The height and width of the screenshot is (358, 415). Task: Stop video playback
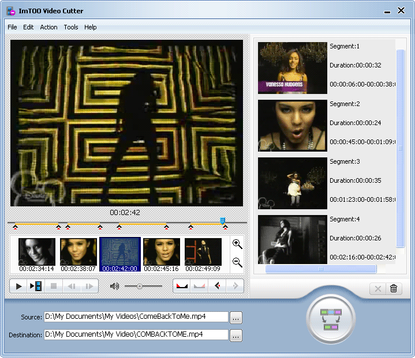(x=54, y=286)
